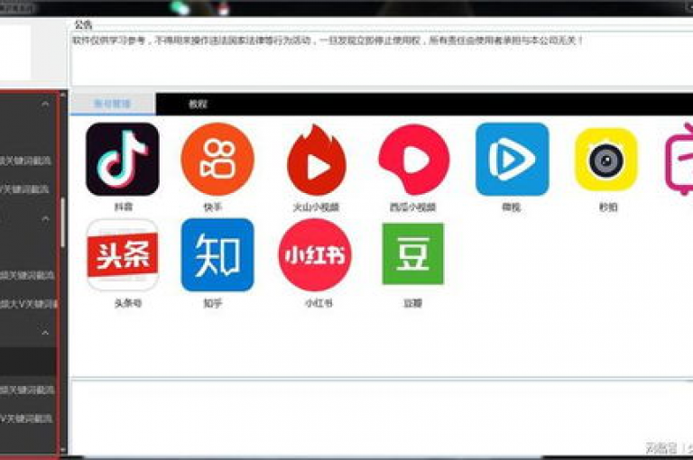
Task: Choose the green 豆瓣 icon
Action: [x=412, y=253]
